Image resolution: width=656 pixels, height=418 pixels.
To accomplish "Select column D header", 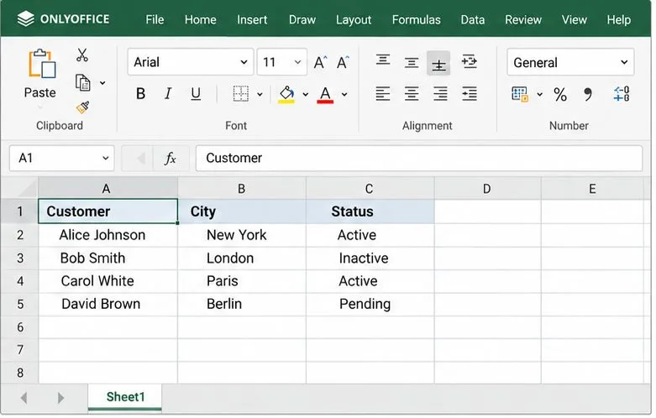I will [x=487, y=188].
